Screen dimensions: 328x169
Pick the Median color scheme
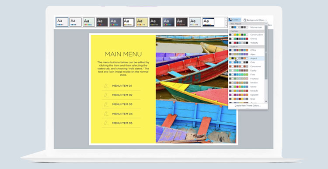[246, 83]
